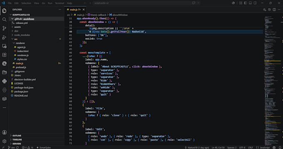Expand the SERVERS section
The width and height of the screenshot is (283, 149).
coord(37,144)
